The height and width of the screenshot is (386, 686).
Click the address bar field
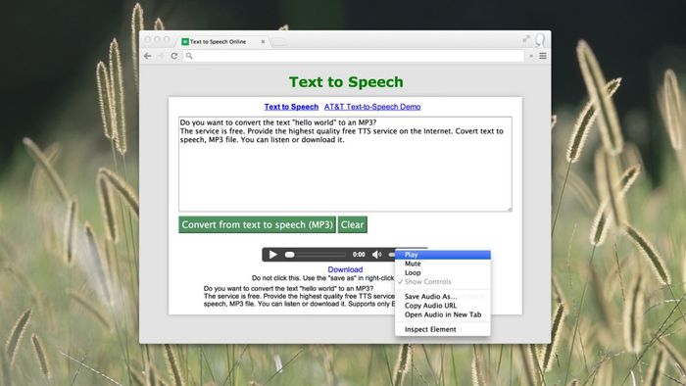click(x=354, y=56)
